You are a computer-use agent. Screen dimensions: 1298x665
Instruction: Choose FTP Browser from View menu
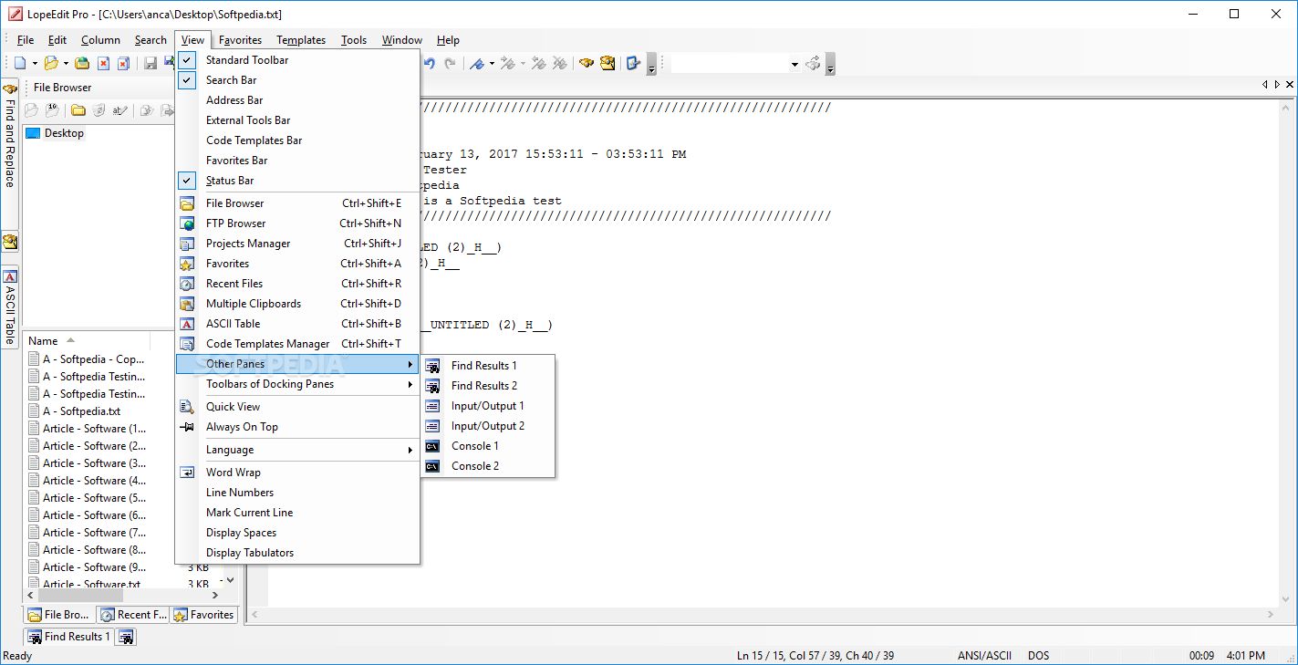coord(297,223)
